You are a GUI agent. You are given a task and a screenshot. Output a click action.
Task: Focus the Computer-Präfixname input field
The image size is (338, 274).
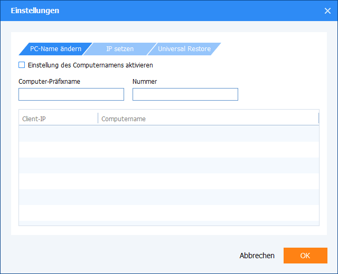point(71,94)
